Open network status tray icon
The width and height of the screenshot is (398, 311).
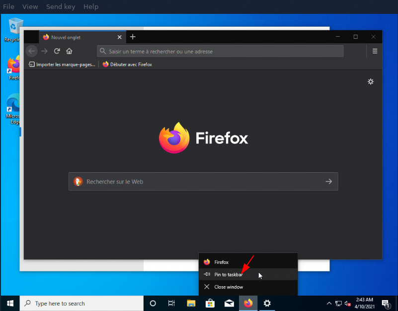tap(338, 303)
